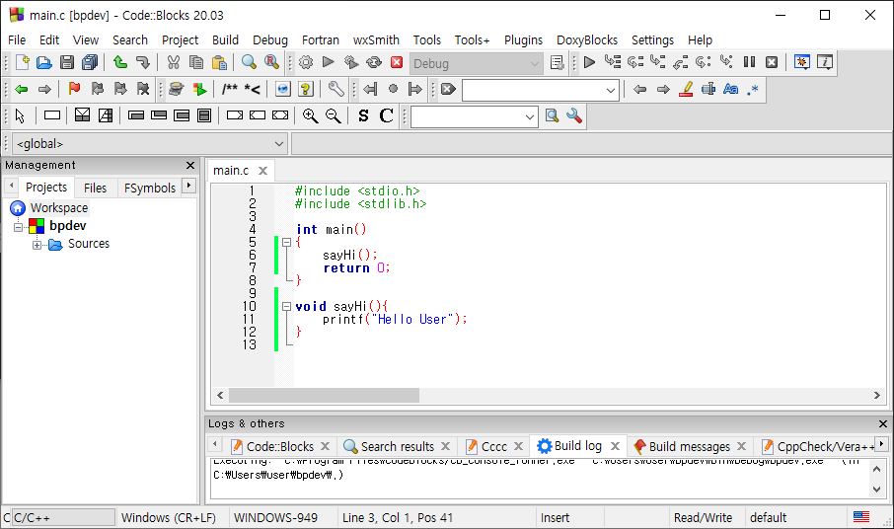Open the DoxyBlocks menu

click(587, 39)
